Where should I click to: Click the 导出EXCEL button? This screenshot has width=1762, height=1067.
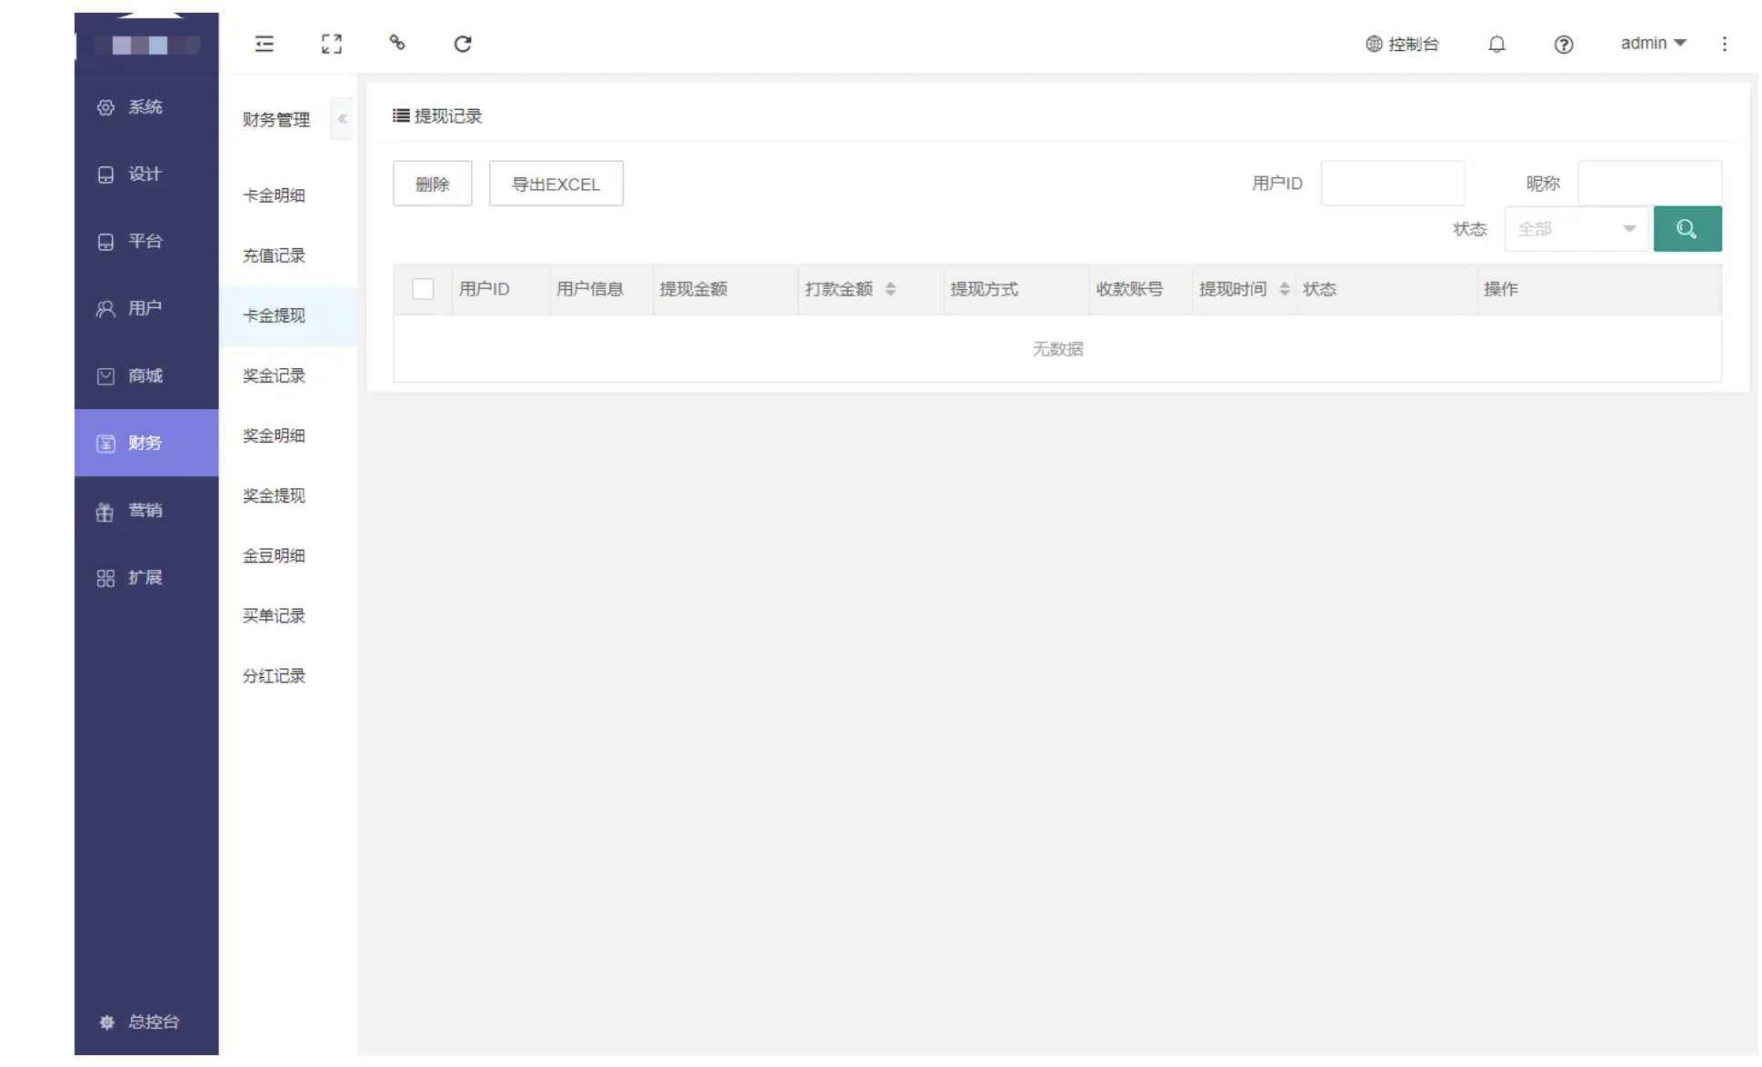556,184
